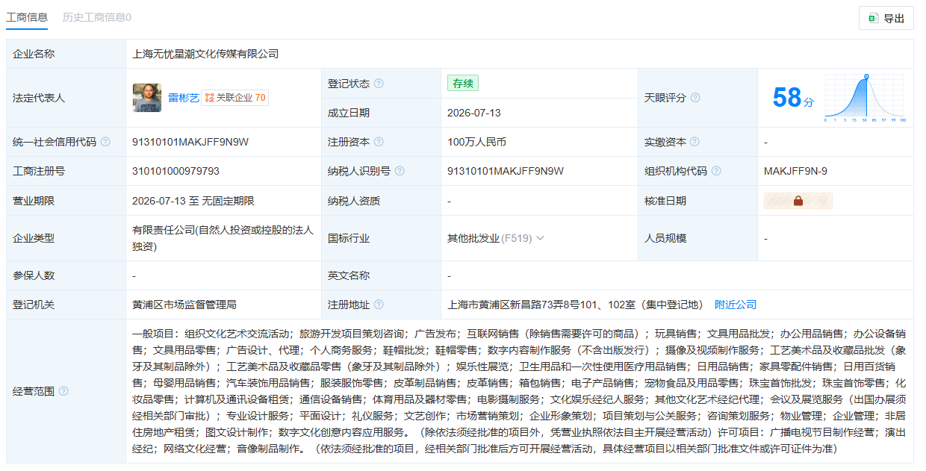
Task: Click the locked 核准日期 lock icon
Action: pyautogui.click(x=798, y=201)
